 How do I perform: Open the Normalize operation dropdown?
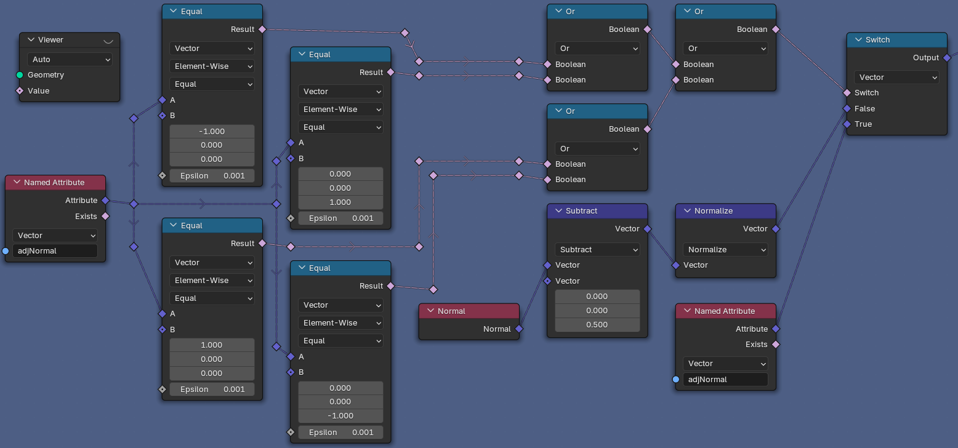point(725,249)
